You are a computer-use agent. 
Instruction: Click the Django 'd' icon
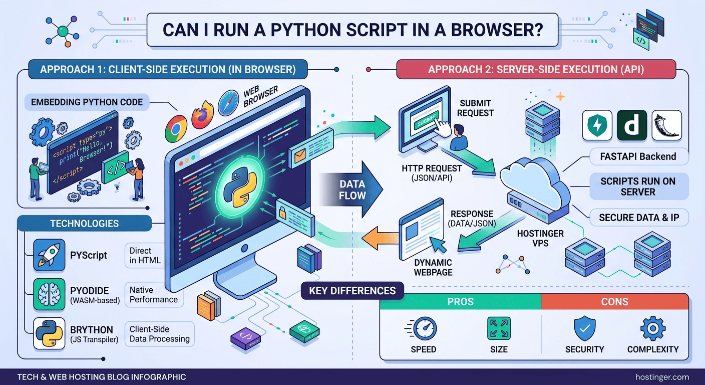coord(632,125)
